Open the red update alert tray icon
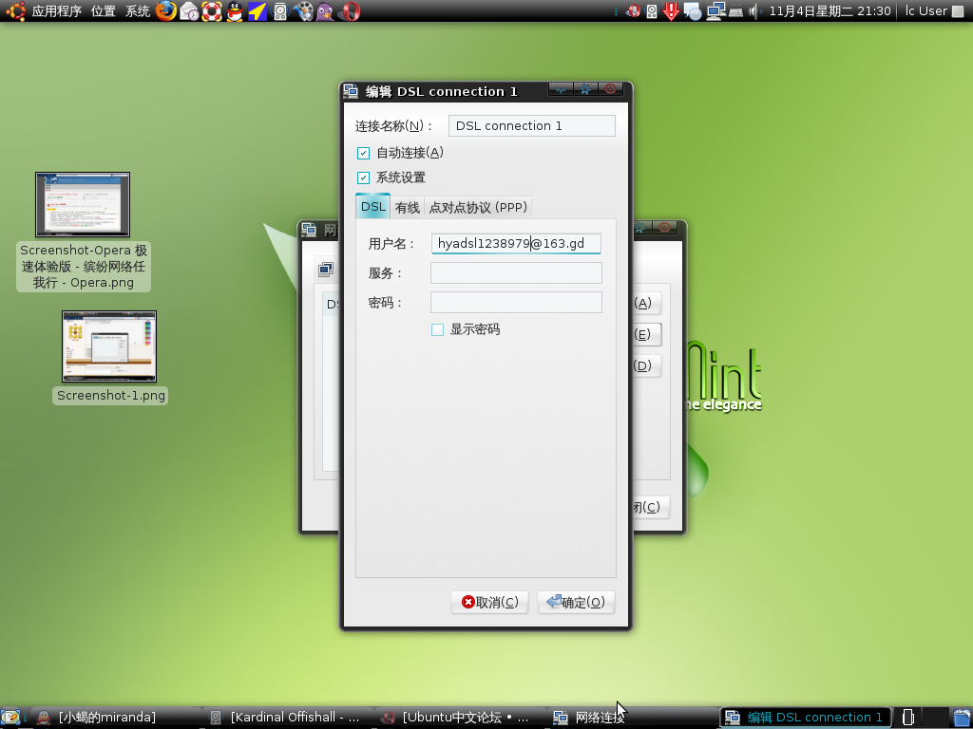 coord(671,11)
